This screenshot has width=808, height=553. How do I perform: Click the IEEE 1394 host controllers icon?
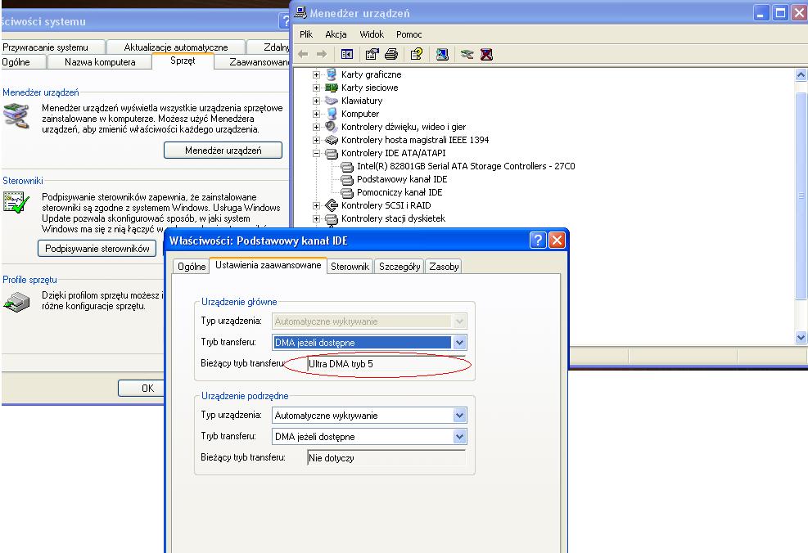[332, 140]
